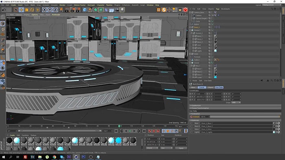
Task: Select Door_2 null in Object Manager
Action: 197,27
